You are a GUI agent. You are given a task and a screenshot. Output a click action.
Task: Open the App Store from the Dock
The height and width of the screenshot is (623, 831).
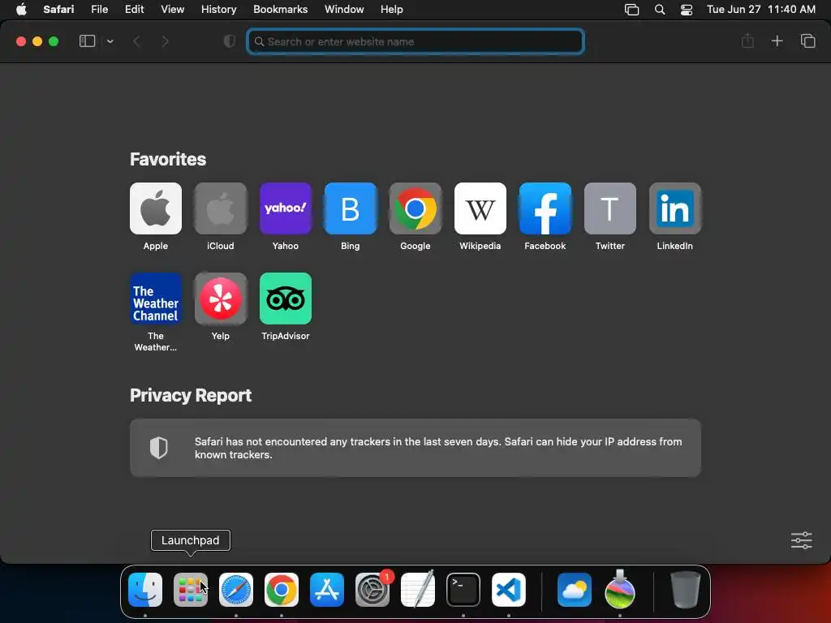[327, 590]
